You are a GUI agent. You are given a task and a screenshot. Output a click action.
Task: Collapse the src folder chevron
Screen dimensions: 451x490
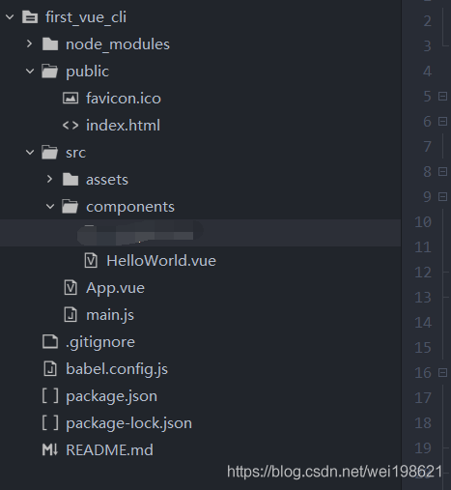click(x=30, y=152)
